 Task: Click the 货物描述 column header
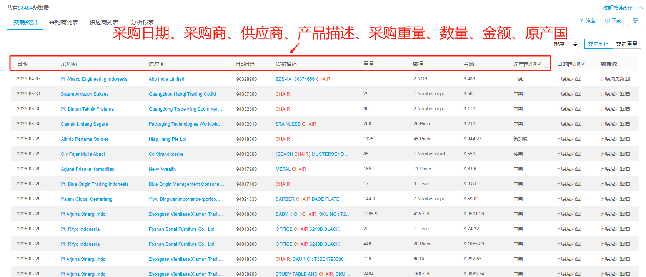pos(286,64)
